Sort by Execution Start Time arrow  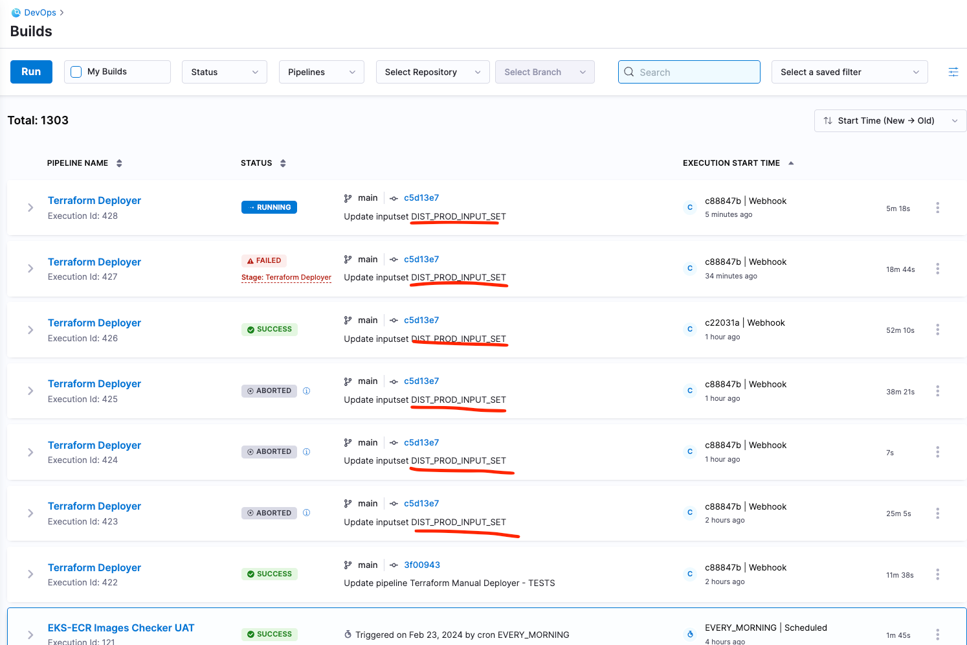(x=791, y=163)
